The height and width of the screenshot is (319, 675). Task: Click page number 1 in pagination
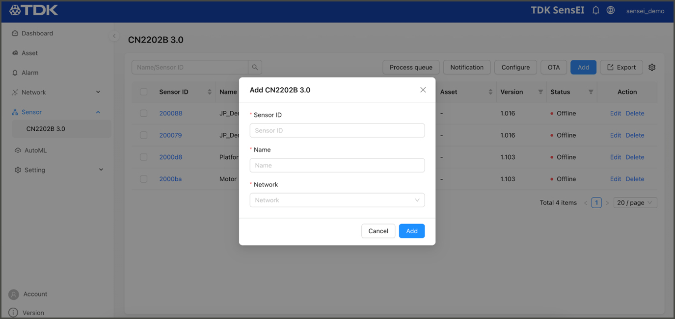pos(596,203)
